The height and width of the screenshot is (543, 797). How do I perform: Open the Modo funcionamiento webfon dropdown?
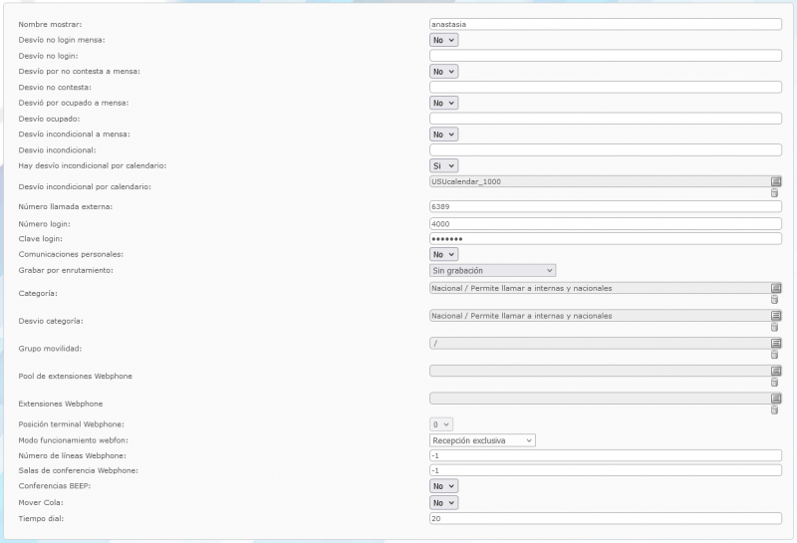coord(482,439)
